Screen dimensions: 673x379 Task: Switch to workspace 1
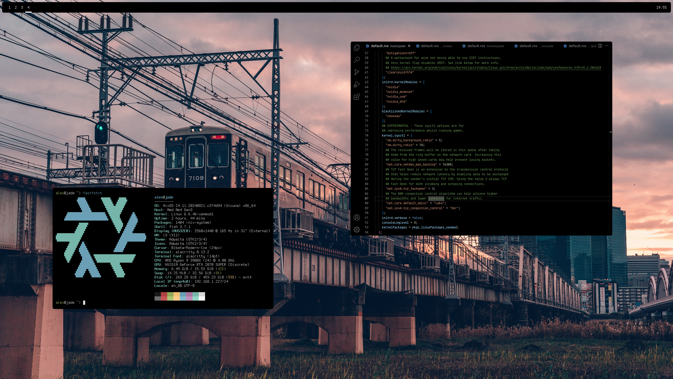tap(9, 7)
